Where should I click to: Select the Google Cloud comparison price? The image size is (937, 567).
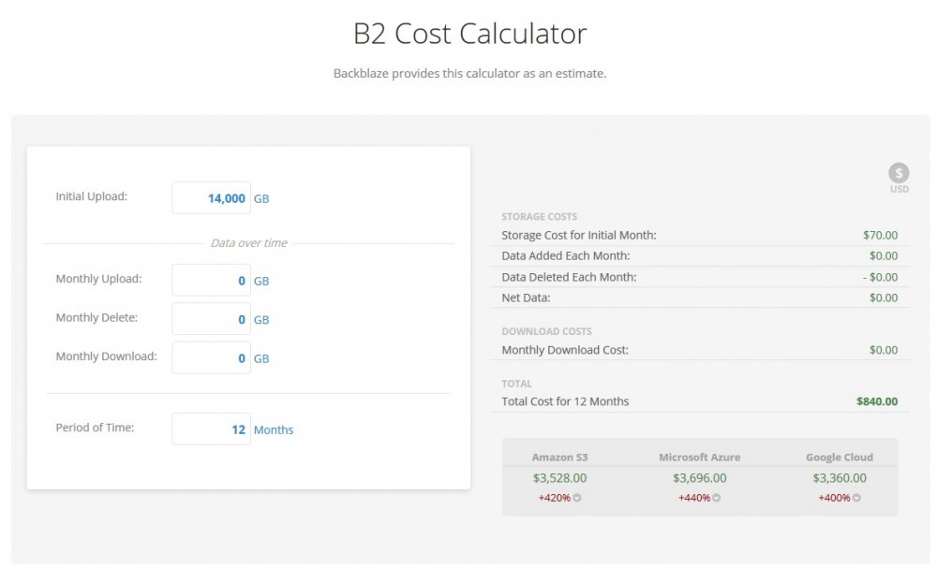pos(839,478)
